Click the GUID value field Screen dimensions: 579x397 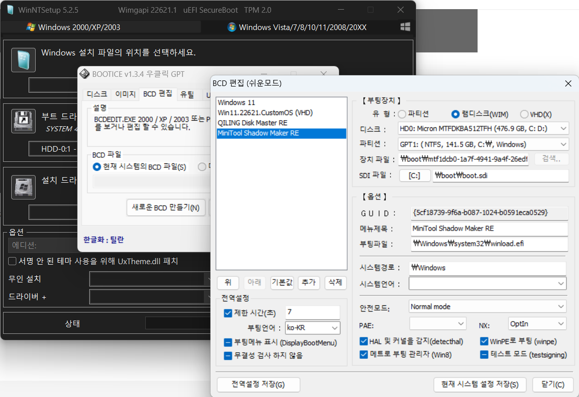point(489,213)
